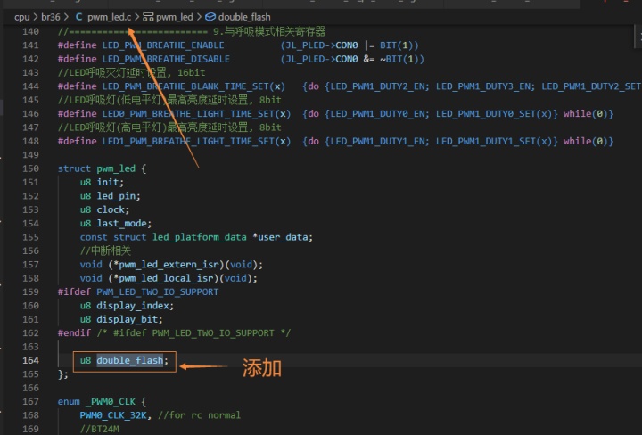Click LED_PWM1_DUTY2_EN on line 144

[379, 86]
